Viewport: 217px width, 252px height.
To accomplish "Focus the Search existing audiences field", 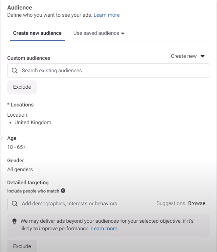I will click(112, 71).
